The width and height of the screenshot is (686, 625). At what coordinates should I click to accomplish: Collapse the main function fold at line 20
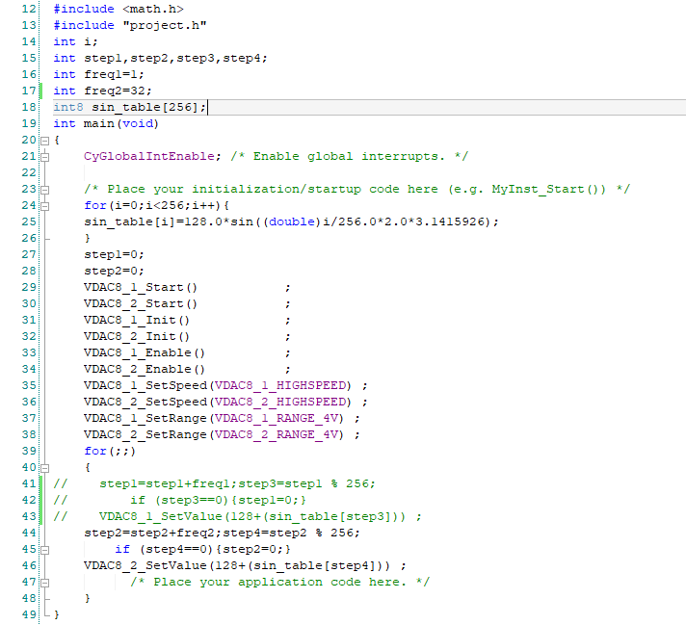pyautogui.click(x=44, y=141)
